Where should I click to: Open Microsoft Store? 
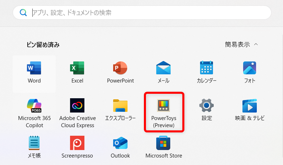163,147
